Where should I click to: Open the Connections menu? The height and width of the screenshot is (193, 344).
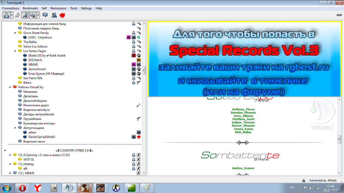11,8
